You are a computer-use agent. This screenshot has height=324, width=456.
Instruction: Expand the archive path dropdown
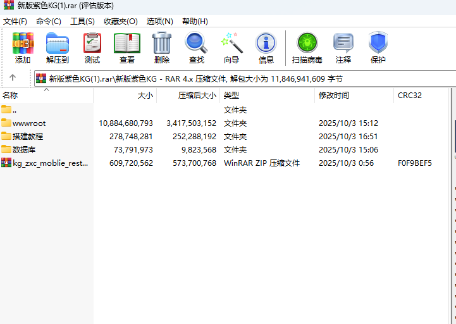pyautogui.click(x=449, y=78)
